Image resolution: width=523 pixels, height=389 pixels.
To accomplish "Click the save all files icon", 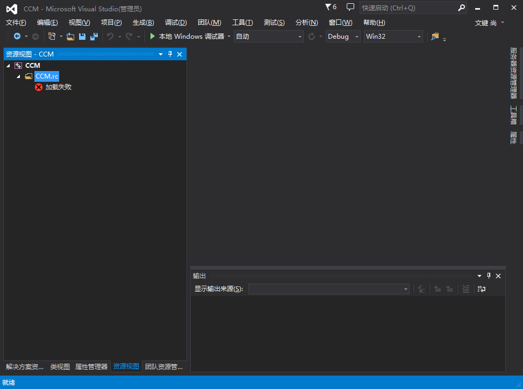I will pos(94,37).
